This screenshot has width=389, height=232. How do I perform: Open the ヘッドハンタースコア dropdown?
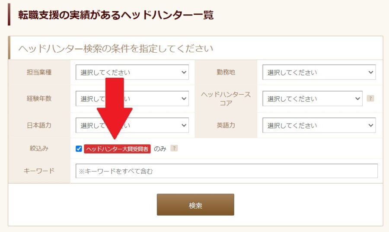point(312,99)
